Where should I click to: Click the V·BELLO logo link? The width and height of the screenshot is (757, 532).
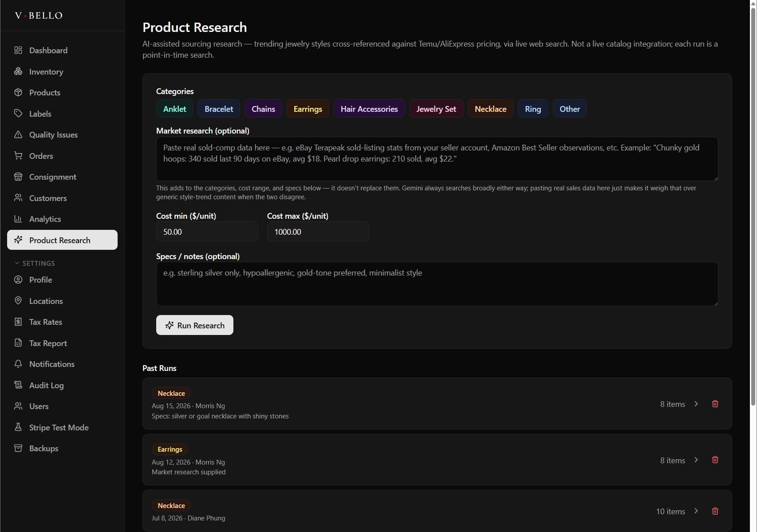(39, 16)
